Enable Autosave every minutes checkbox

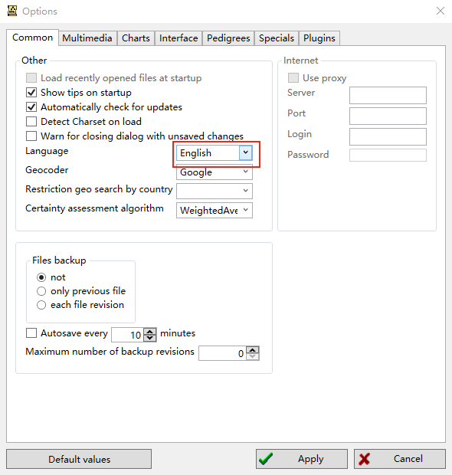tap(31, 333)
